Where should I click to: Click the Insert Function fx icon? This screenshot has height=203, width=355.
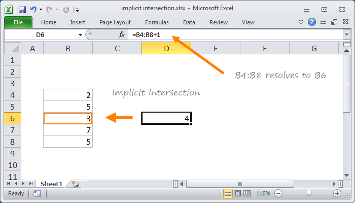(122, 35)
